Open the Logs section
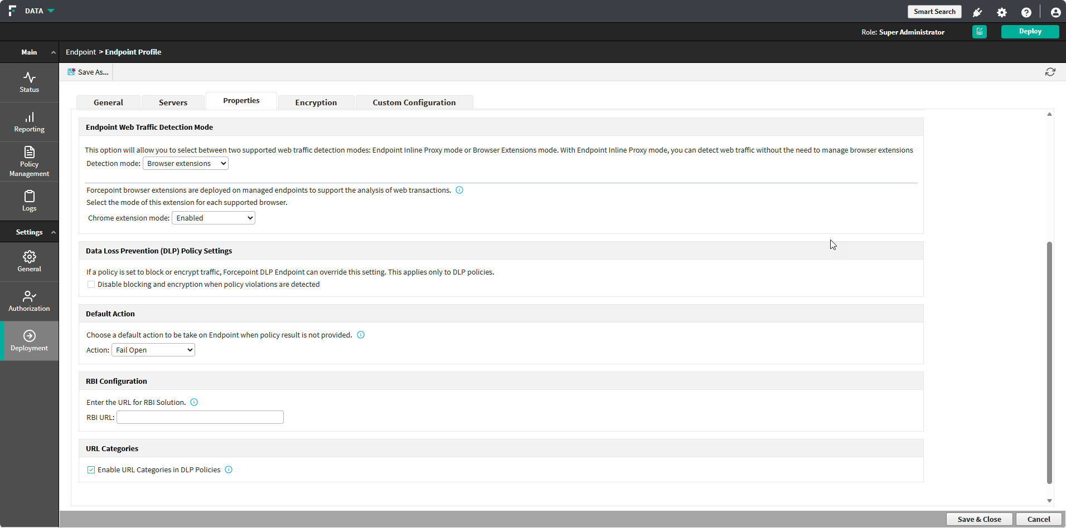 point(29,201)
